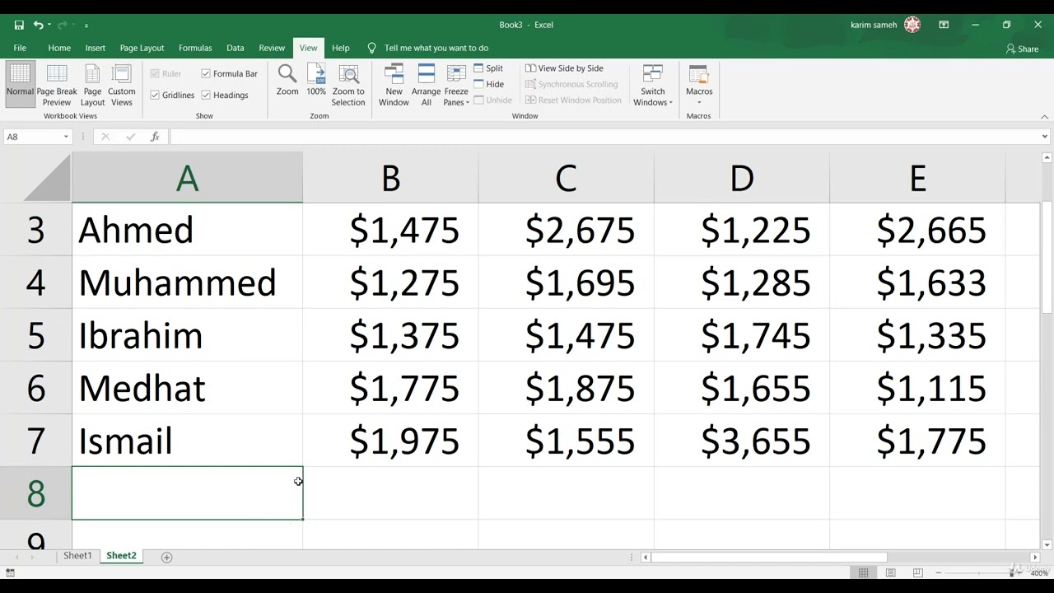Reset zoom to 100%
Screen dimensions: 1054x593
(316, 81)
